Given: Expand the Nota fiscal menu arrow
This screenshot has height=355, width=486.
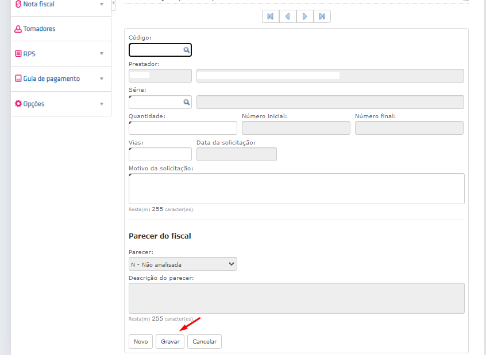Looking at the screenshot, I should (101, 5).
